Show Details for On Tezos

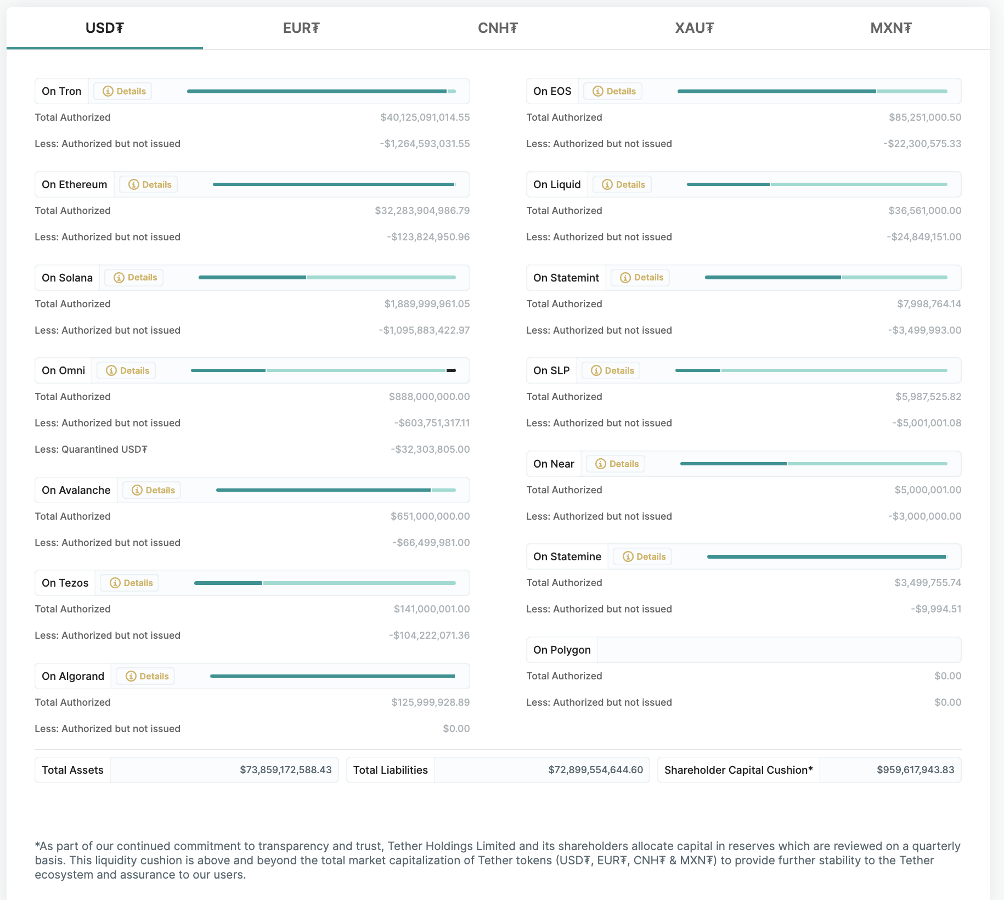[x=130, y=583]
